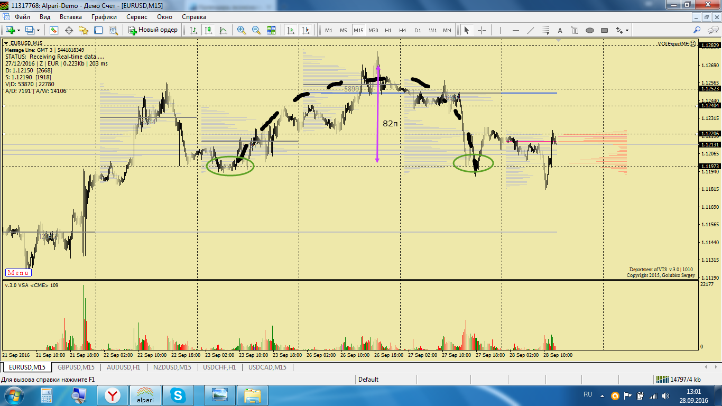Switch to the D1 timeframe

(x=418, y=30)
